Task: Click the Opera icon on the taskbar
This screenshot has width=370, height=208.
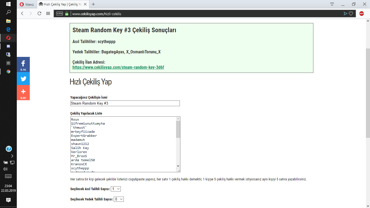Action: click(x=8, y=38)
